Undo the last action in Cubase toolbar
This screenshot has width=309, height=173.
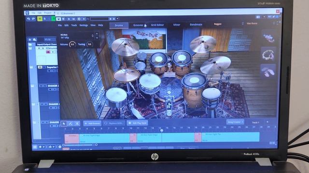click(29, 19)
